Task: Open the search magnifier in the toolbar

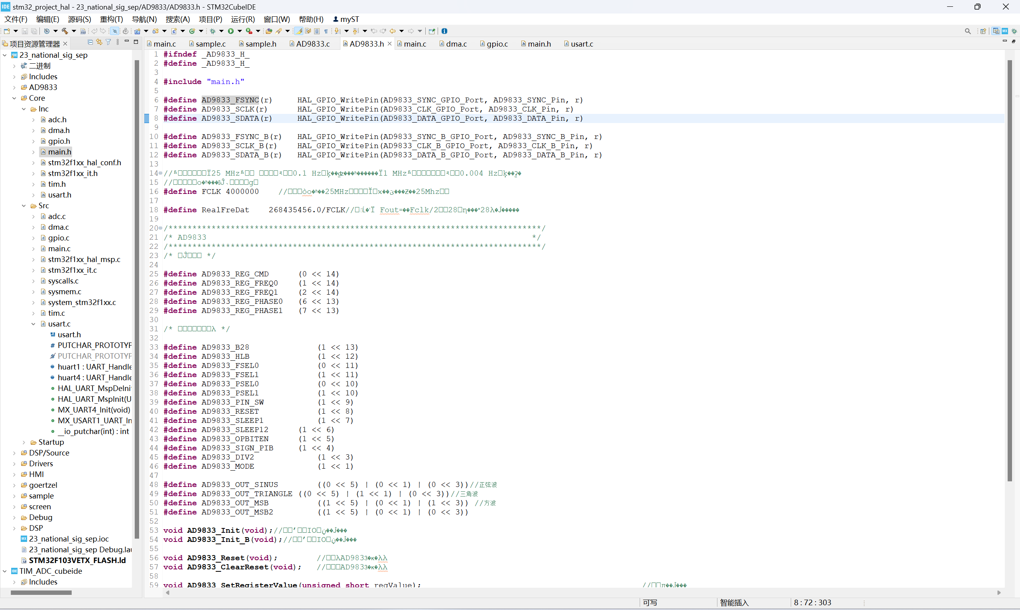Action: pyautogui.click(x=967, y=31)
